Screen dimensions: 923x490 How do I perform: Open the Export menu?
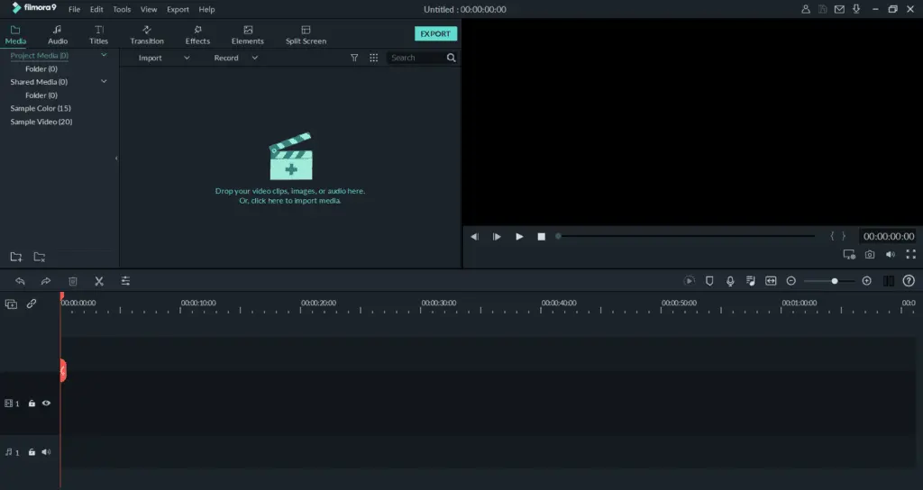point(178,9)
